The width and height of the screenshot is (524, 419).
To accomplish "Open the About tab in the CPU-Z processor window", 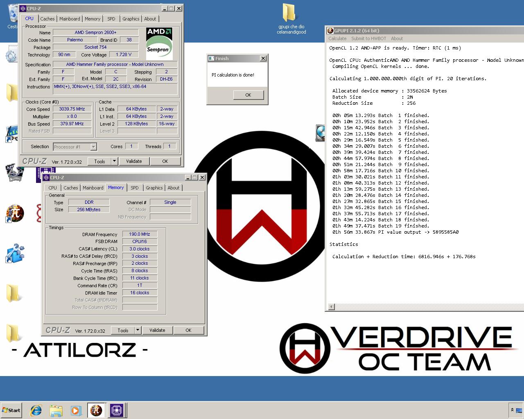I will (x=150, y=19).
